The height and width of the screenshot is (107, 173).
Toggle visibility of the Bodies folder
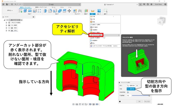pos(9,31)
